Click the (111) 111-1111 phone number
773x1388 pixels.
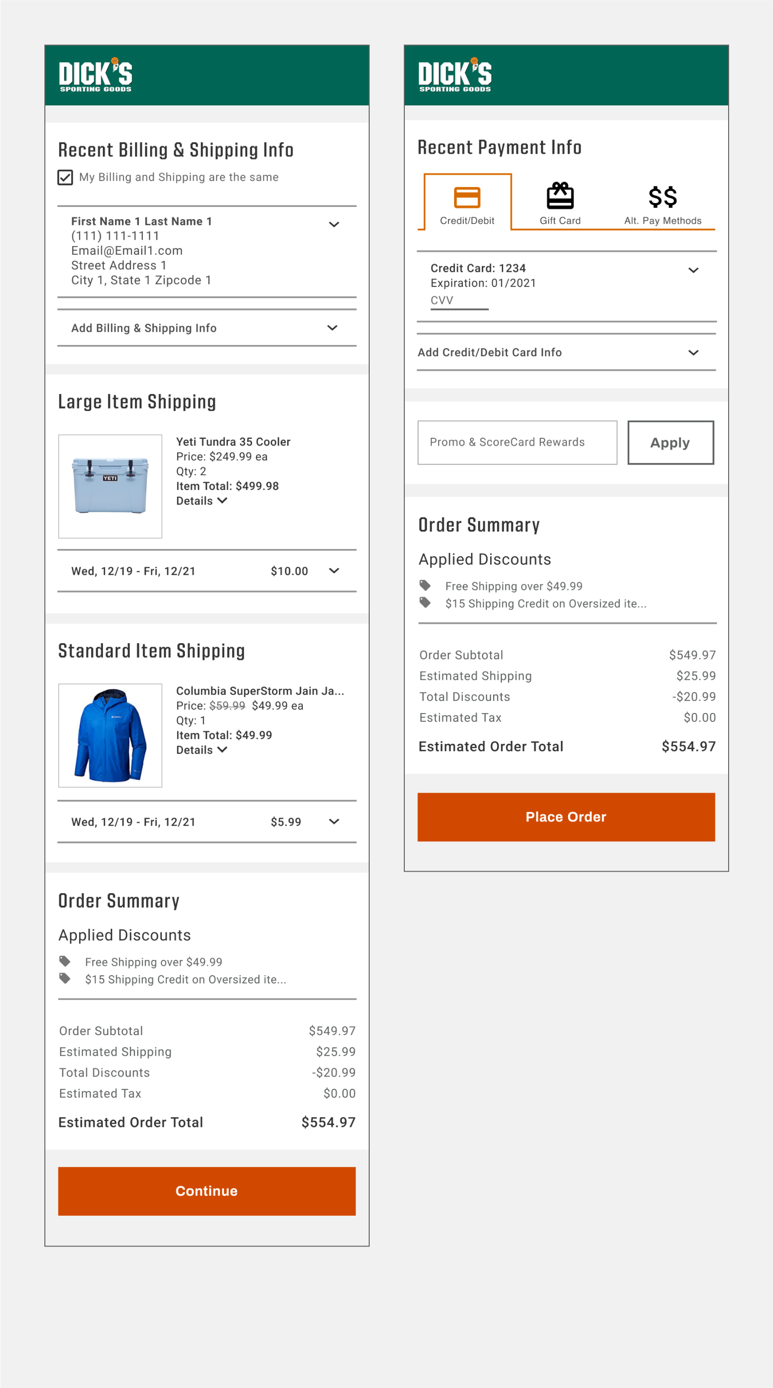(x=115, y=235)
